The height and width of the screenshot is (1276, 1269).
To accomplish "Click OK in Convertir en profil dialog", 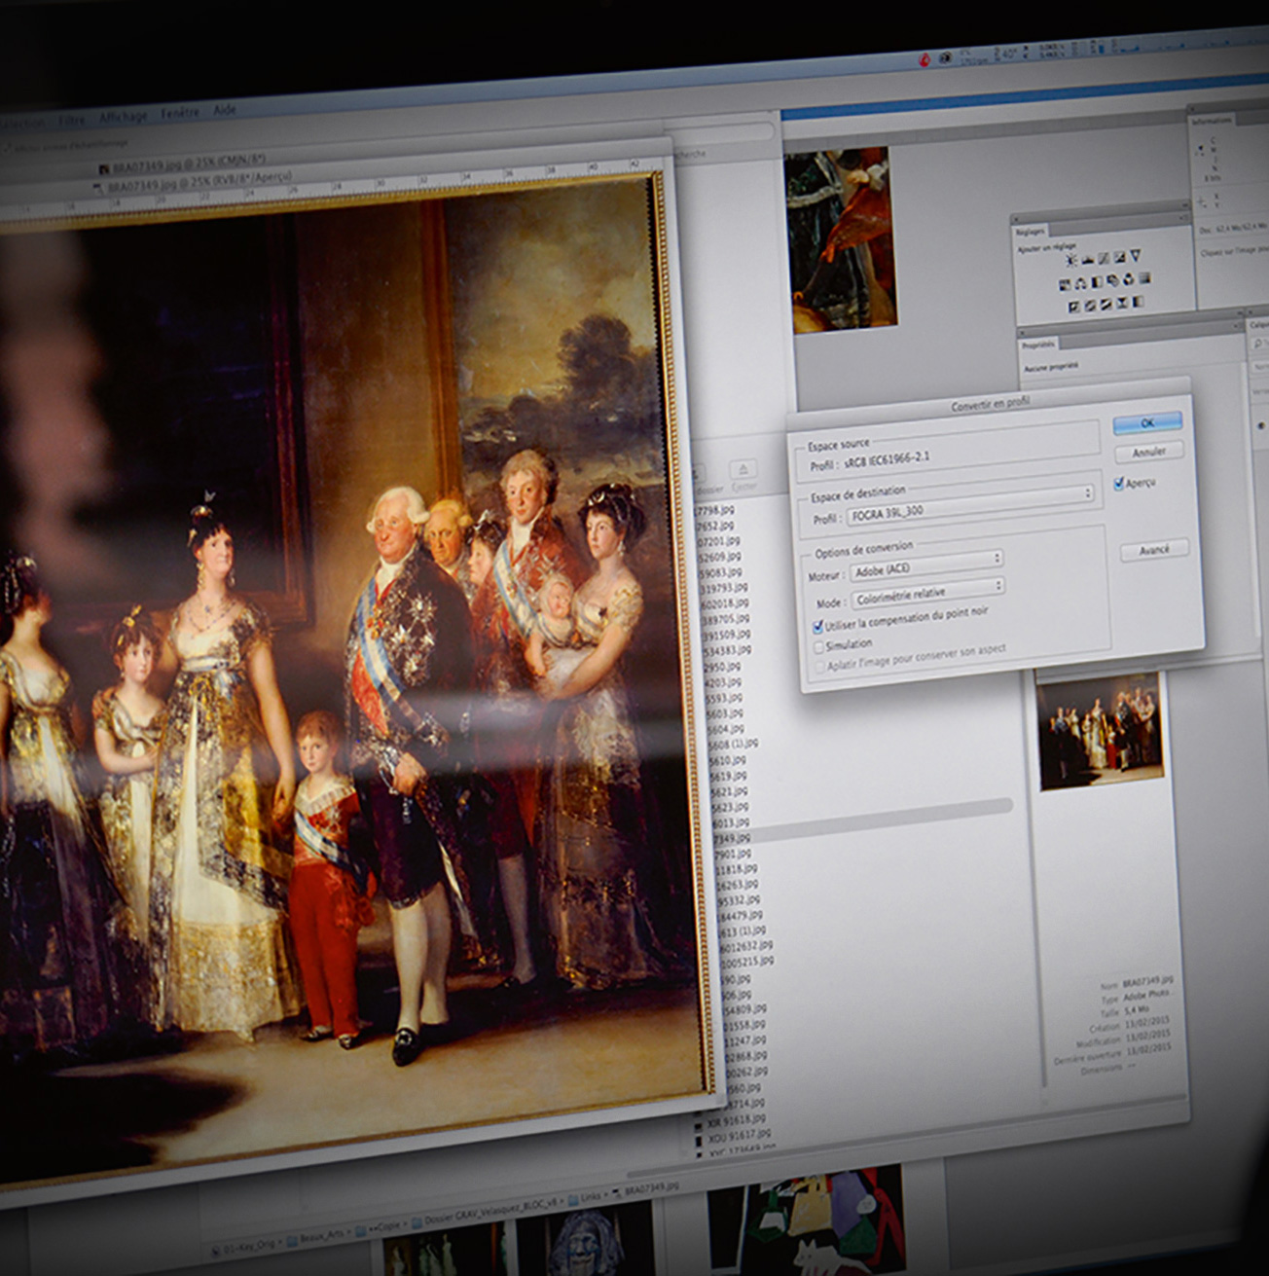I will pos(1147,423).
